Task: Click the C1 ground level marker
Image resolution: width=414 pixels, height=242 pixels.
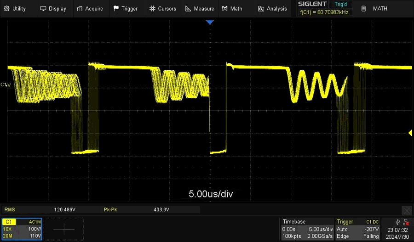Action: [x=6, y=84]
